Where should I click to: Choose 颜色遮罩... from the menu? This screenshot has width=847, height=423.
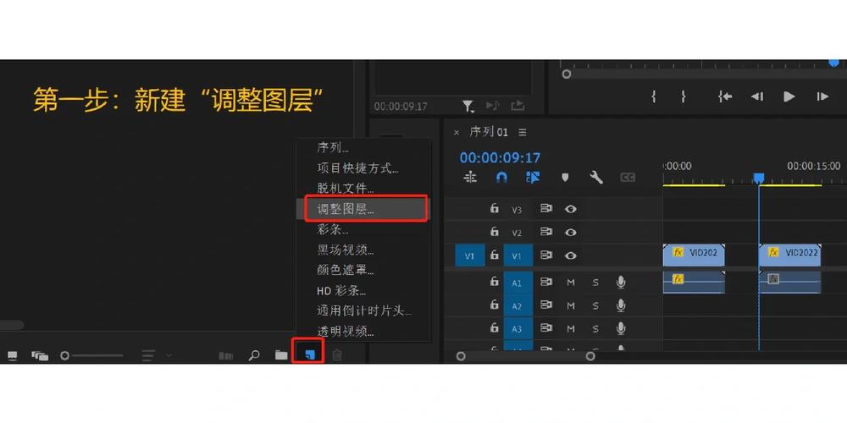pos(346,271)
